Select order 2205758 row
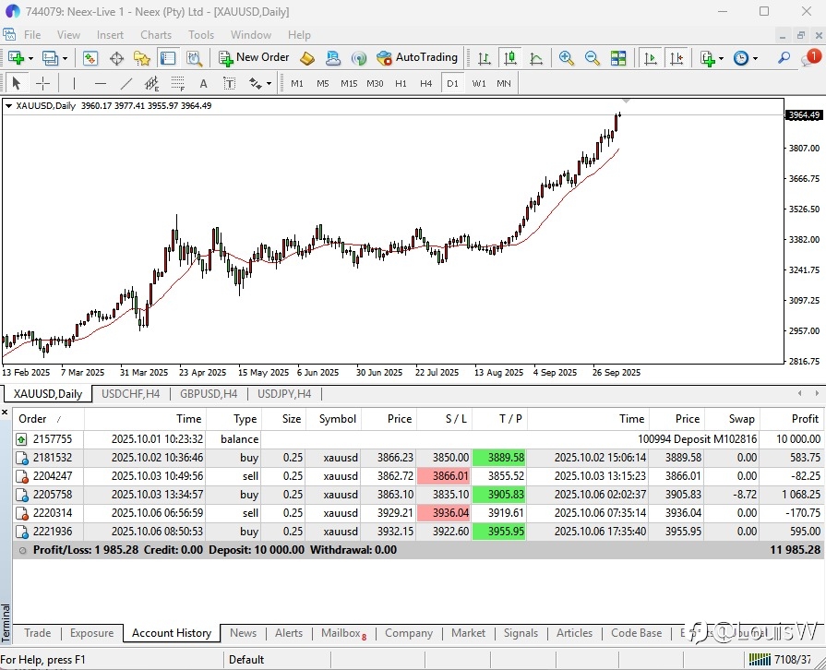This screenshot has width=826, height=670. point(52,495)
